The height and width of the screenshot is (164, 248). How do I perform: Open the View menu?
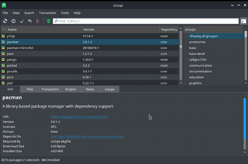(16, 13)
